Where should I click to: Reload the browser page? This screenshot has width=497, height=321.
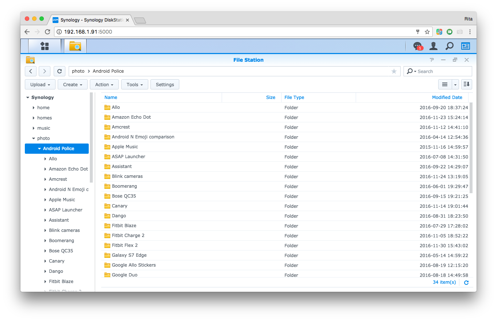[x=47, y=32]
